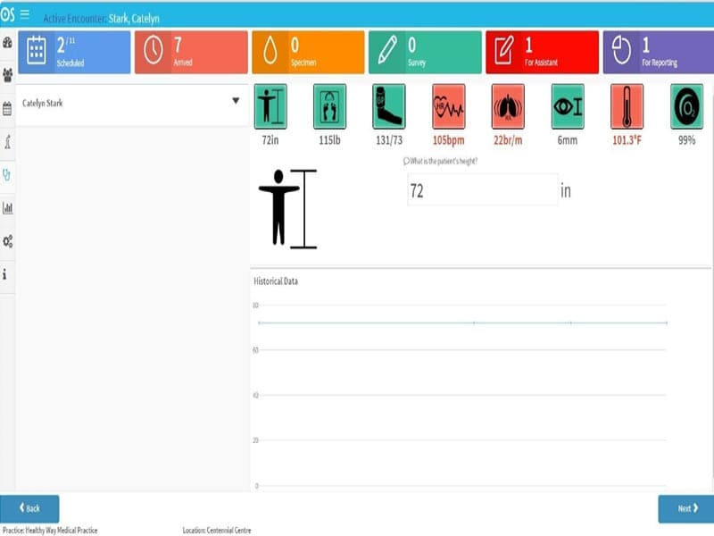Click the patient height input field

[483, 190]
